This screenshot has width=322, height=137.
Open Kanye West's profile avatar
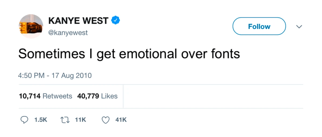pos(31,26)
